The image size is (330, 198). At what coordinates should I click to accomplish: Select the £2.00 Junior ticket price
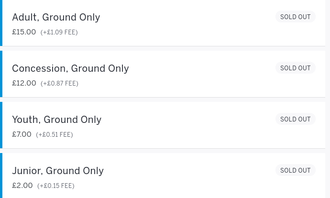point(22,186)
